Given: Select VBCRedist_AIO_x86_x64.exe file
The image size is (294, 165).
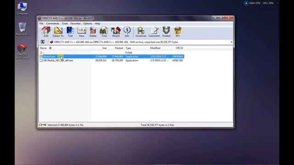Looking at the screenshot, I should (58, 60).
